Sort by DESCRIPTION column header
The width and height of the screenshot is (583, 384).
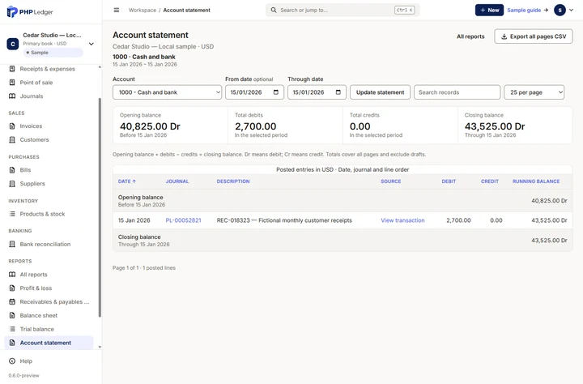[233, 181]
